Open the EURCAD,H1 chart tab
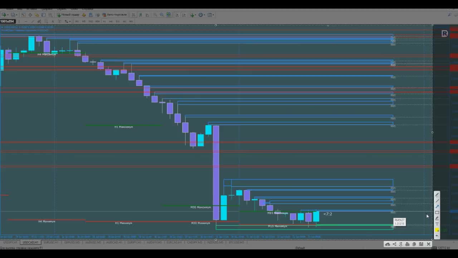 pyautogui.click(x=174, y=242)
